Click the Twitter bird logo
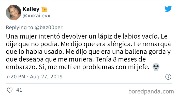This screenshot has width=178, height=97. [168, 9]
